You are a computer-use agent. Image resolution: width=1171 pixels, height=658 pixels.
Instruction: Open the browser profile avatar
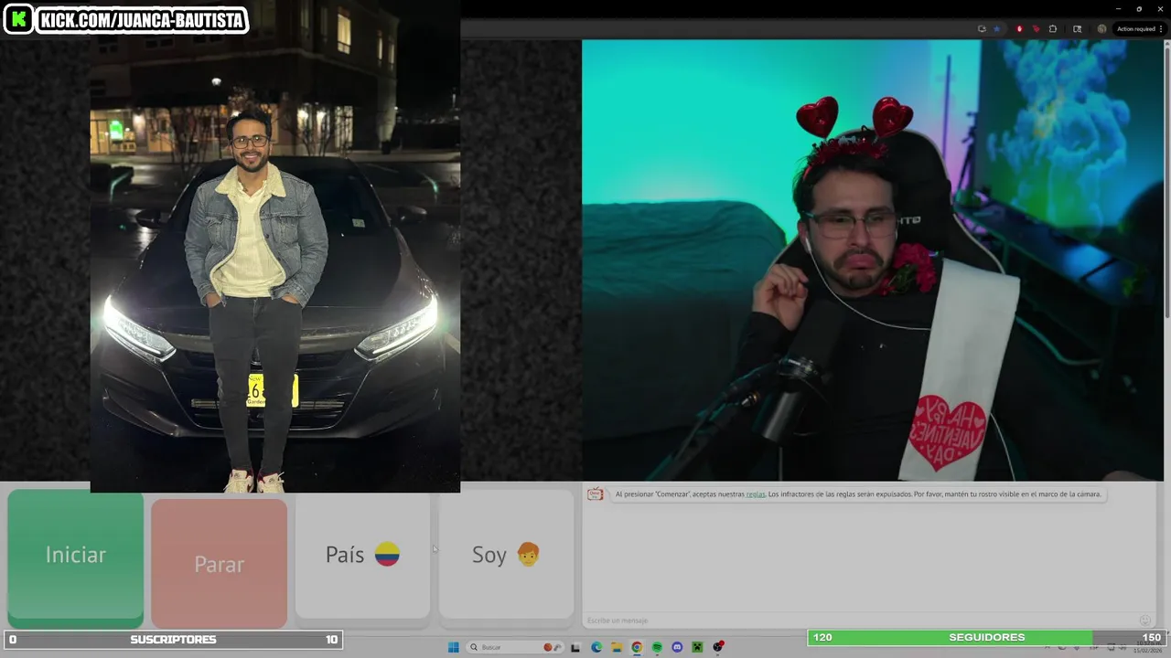click(1101, 28)
